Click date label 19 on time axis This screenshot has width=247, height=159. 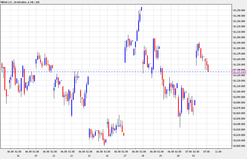click(36, 156)
